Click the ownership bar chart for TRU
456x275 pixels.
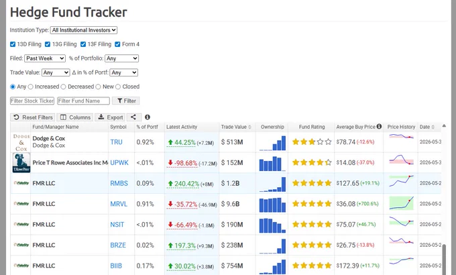pos(272,143)
